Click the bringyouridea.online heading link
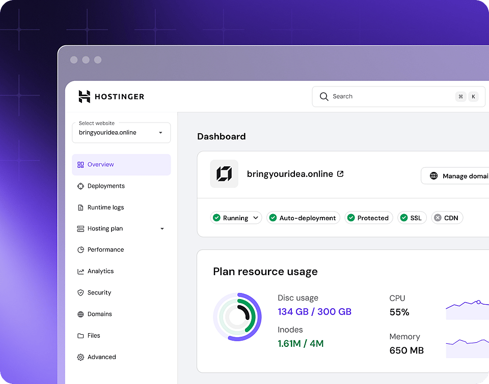The image size is (489, 384). tap(290, 174)
